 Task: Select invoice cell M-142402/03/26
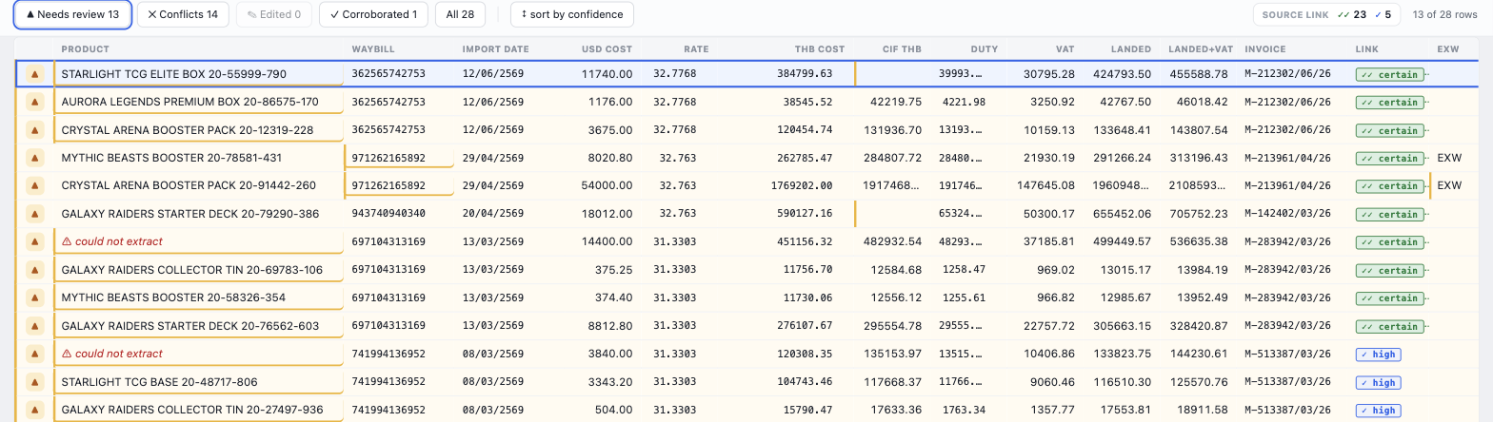pos(1292,214)
